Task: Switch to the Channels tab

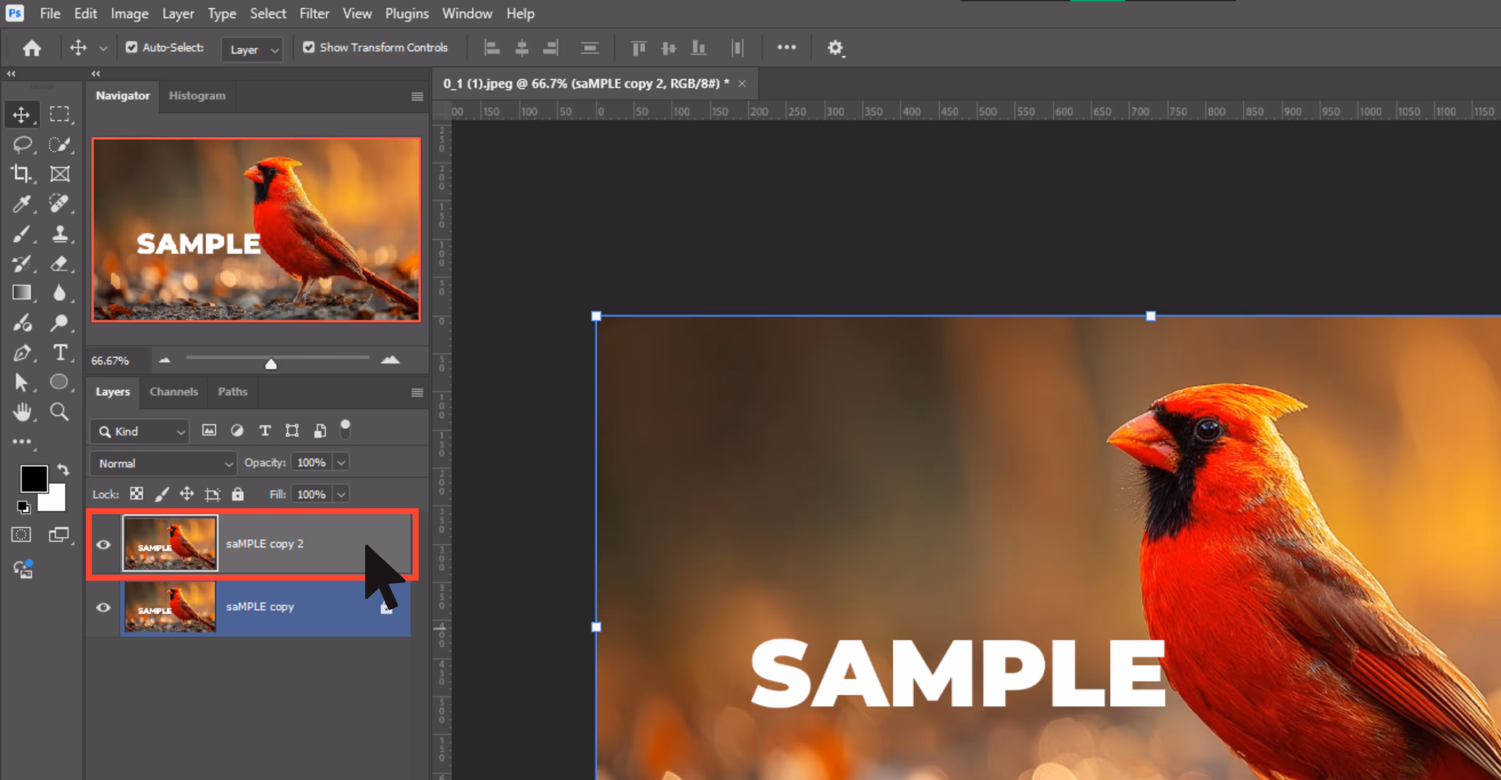Action: 174,392
